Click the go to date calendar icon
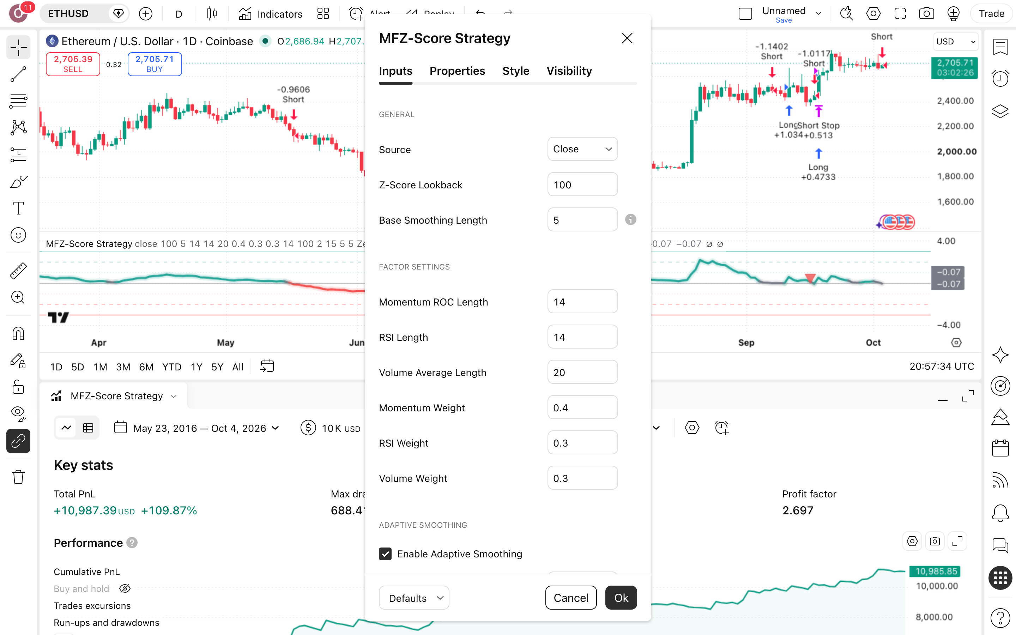The width and height of the screenshot is (1016, 635). [267, 366]
